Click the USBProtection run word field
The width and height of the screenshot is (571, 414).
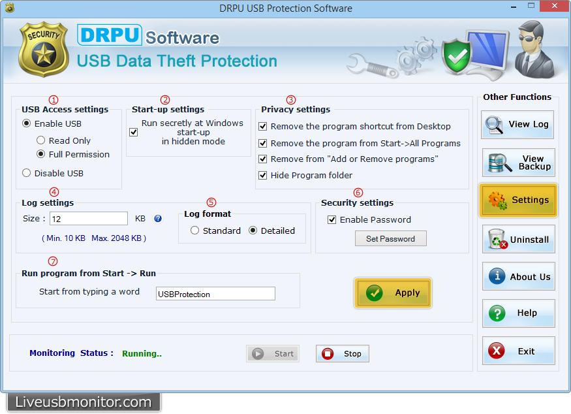pyautogui.click(x=215, y=294)
